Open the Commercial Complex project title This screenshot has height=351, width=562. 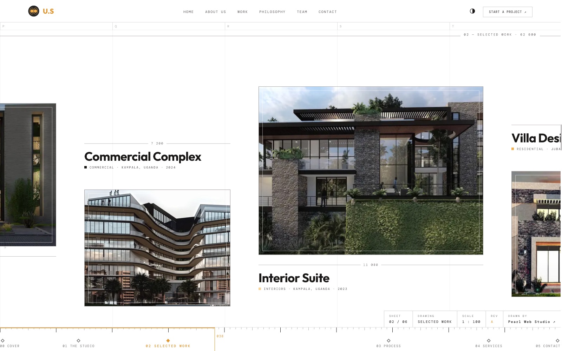[143, 157]
